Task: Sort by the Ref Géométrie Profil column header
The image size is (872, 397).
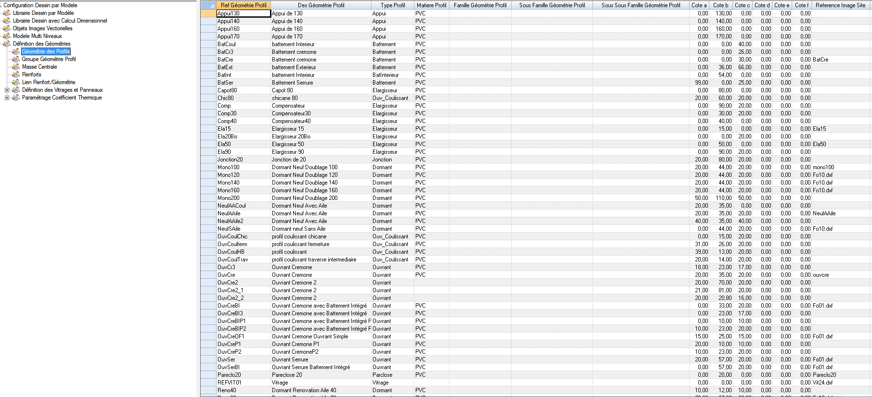Action: (x=243, y=5)
